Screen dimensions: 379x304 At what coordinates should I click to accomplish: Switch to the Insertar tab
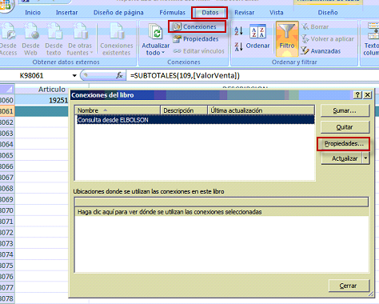[x=66, y=13]
